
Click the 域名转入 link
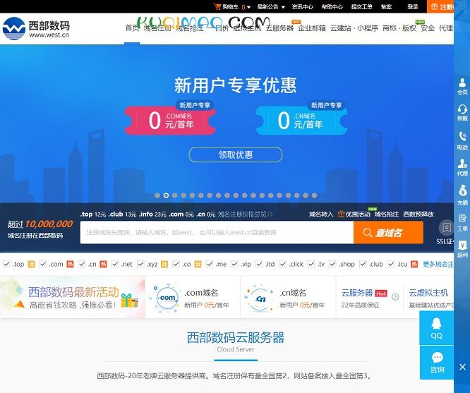click(x=321, y=214)
